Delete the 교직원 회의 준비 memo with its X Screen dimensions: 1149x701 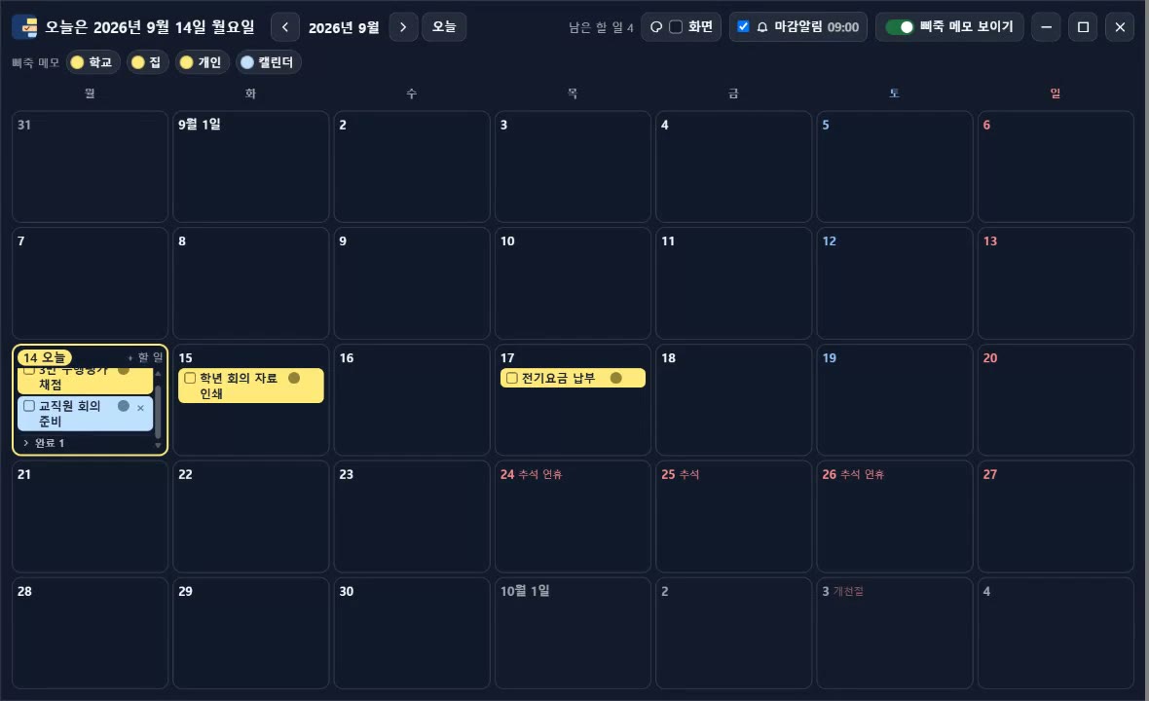point(140,408)
